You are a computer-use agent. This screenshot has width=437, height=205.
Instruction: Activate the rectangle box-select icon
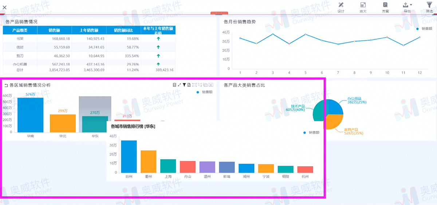[194, 85]
